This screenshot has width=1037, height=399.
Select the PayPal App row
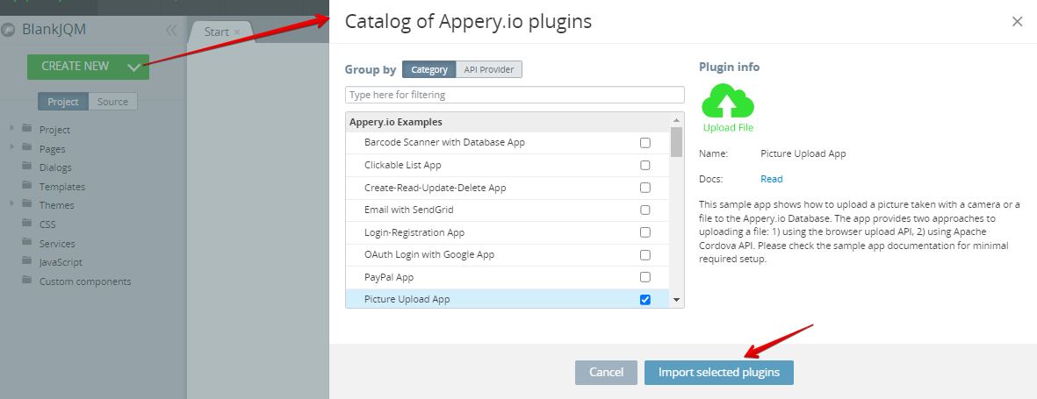508,277
